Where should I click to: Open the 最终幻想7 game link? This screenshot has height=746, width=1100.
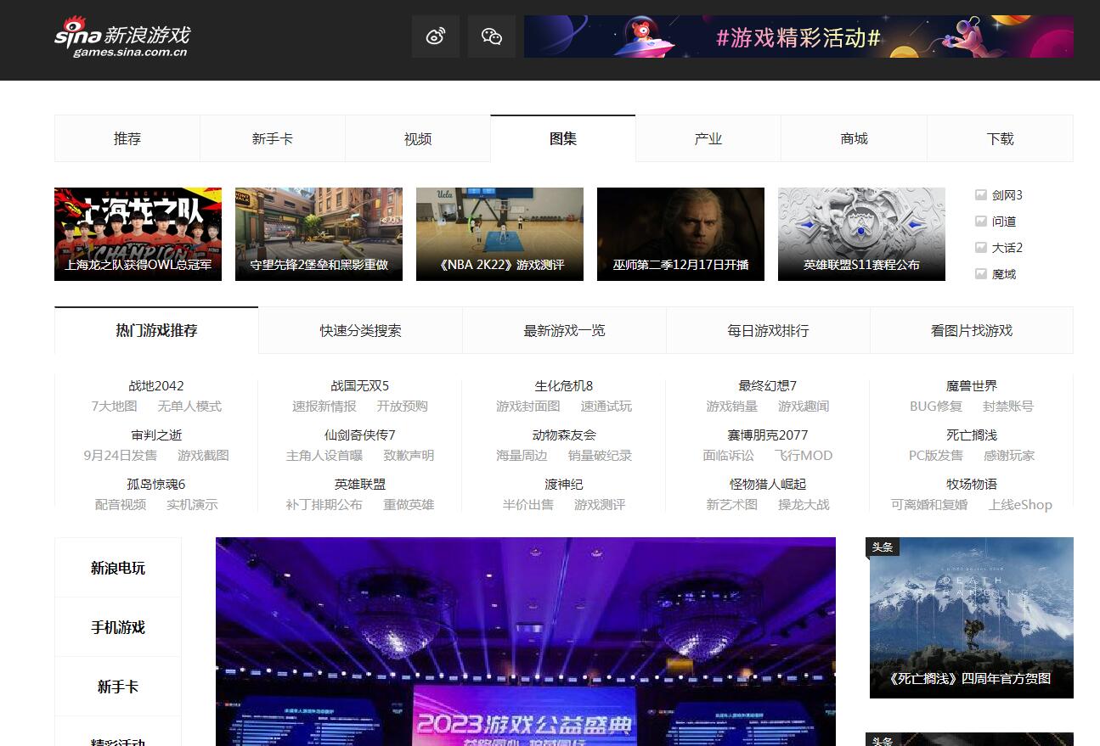768,386
